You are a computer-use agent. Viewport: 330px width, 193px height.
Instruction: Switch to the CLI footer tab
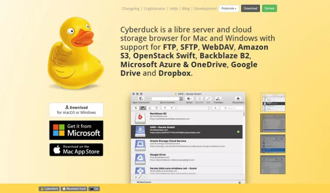click(x=94, y=189)
